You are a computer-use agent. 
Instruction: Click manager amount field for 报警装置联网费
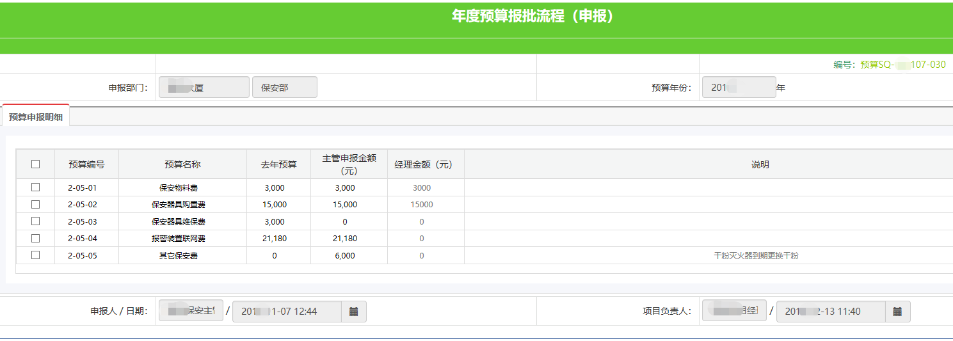click(x=422, y=239)
